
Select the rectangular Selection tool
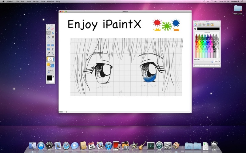point(49,33)
